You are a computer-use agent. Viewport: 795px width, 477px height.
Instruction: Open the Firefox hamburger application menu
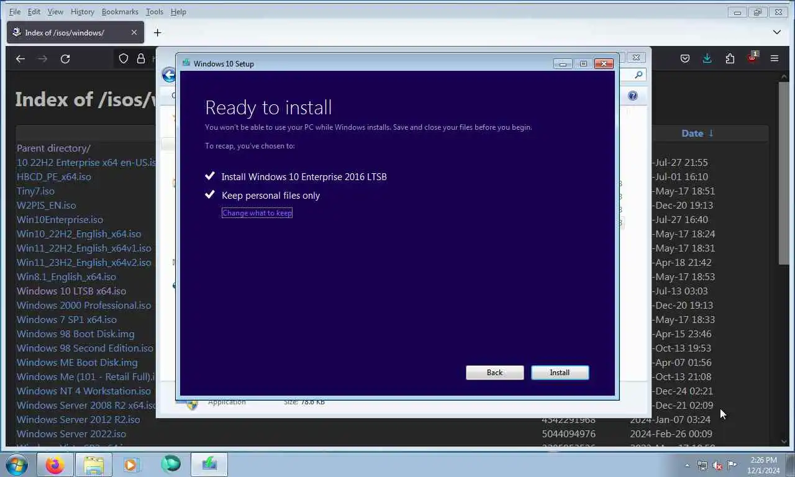coord(775,58)
